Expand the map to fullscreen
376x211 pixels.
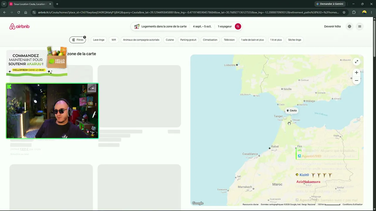click(x=356, y=62)
